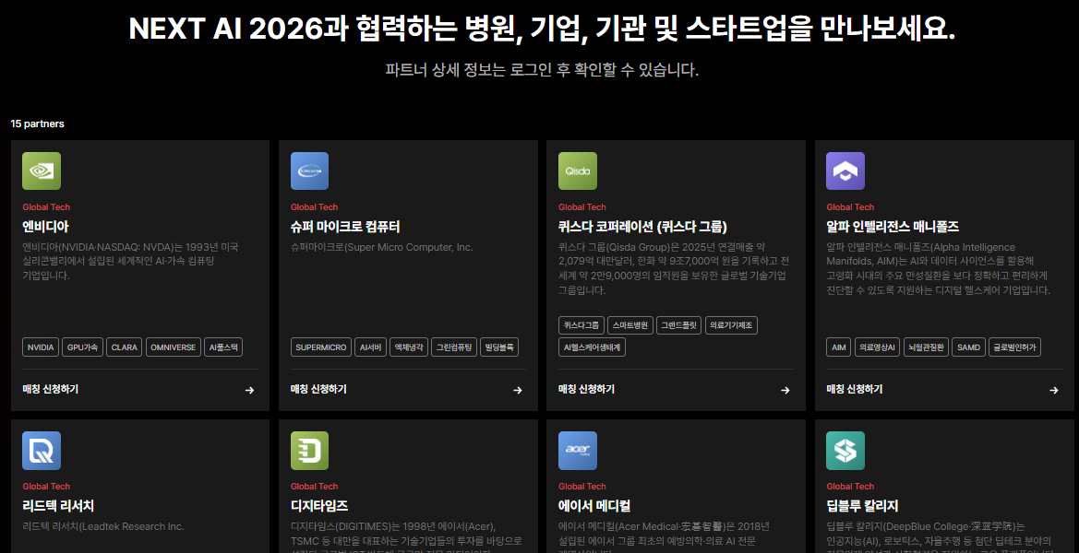Viewport: 1079px width, 553px height.
Task: Select the NVIDIA tag
Action: [x=41, y=347]
